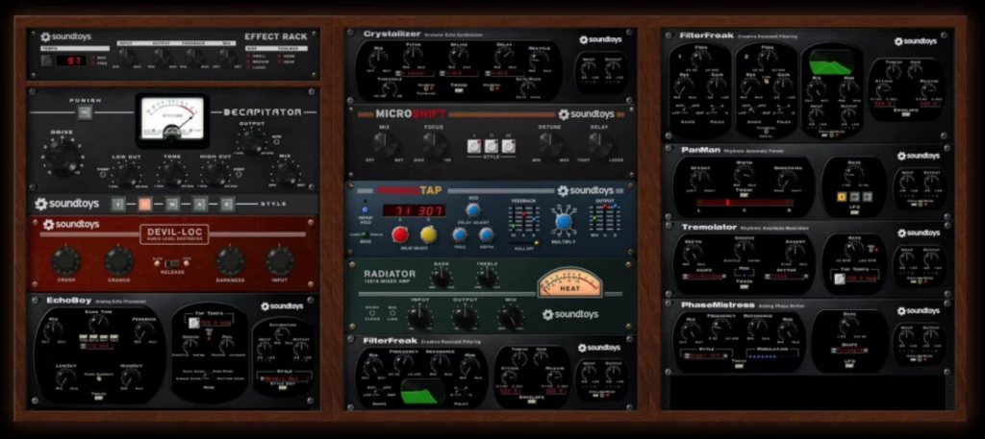Flip the Release slow/fast switch on Devil-Loc
This screenshot has height=439, width=985.
point(171,262)
